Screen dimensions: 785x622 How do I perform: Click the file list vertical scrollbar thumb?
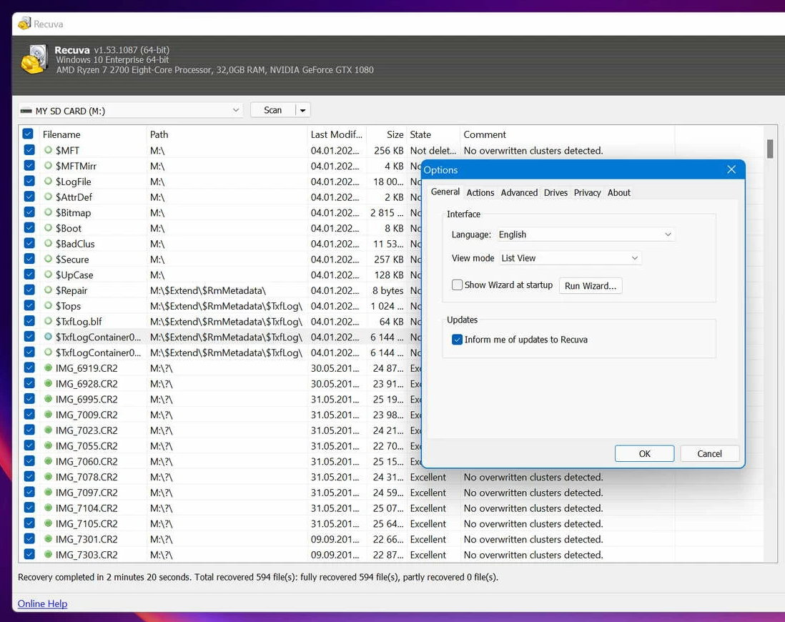pos(770,149)
